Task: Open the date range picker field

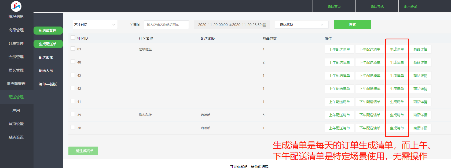Action: pos(232,25)
